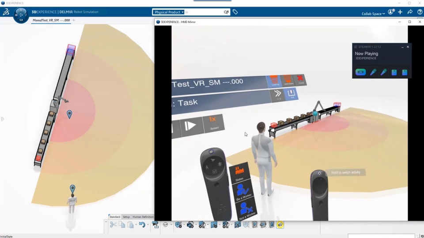Image resolution: width=424 pixels, height=238 pixels.
Task: Click the Paste icon in the toolbar
Action: 131,224
